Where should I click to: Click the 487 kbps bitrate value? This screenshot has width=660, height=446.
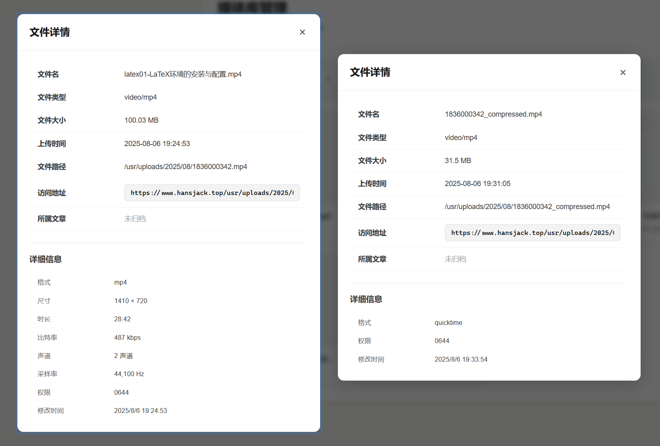127,337
